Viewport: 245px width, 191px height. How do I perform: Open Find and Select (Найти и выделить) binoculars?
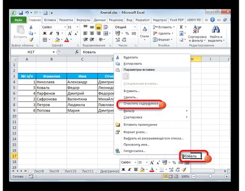pos(216,34)
